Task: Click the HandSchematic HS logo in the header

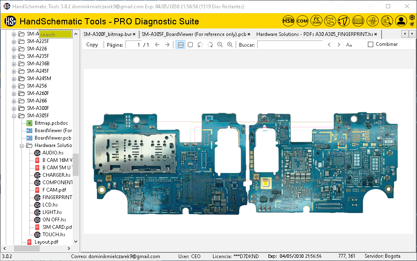Action: [10, 21]
